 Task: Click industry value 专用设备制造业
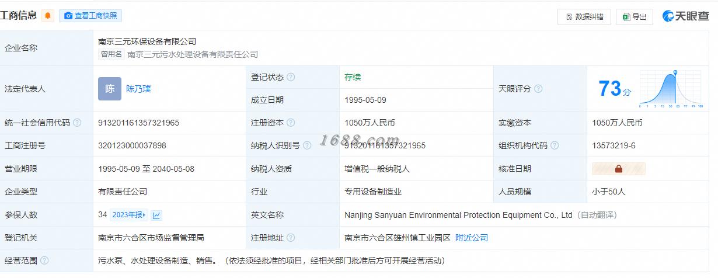[x=373, y=192]
